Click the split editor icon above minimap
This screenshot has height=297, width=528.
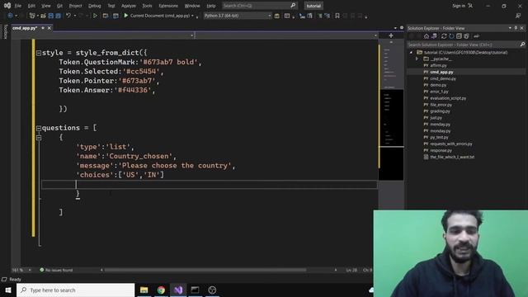391,35
